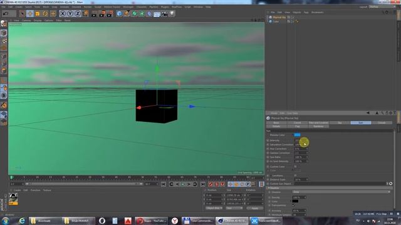
Task: Select the Physical Sky object
Action: (x=279, y=17)
